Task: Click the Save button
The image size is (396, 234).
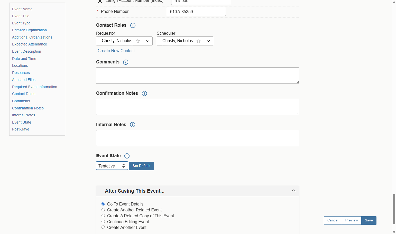Action: [x=369, y=220]
